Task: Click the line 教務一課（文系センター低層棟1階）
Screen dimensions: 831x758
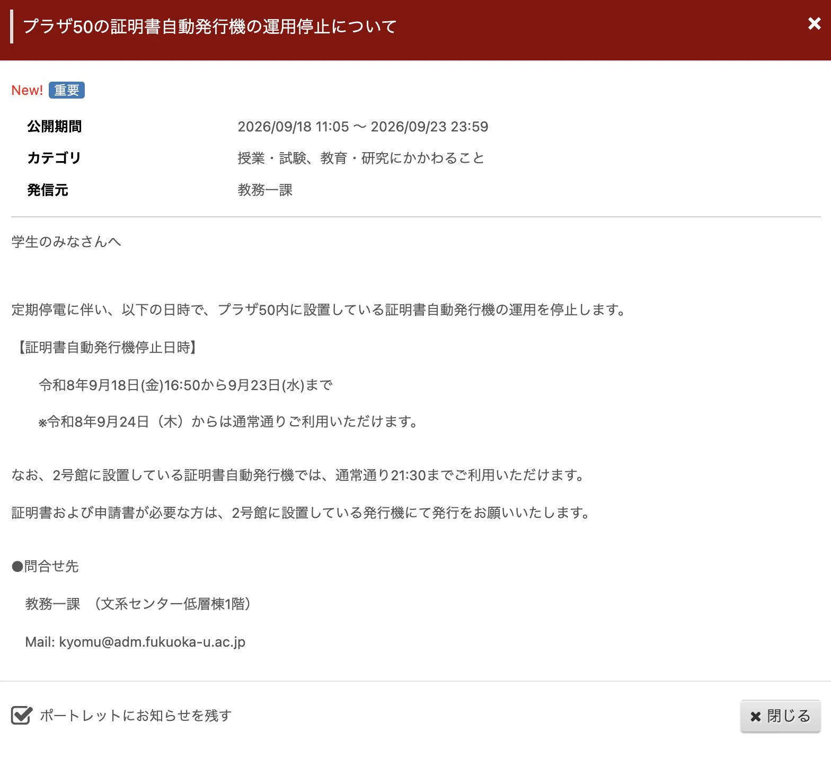Action: coord(138,604)
